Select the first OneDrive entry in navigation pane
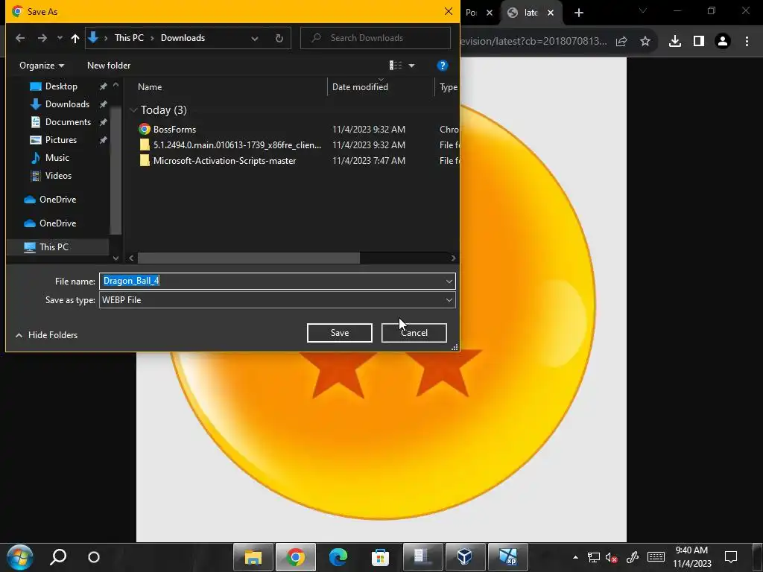The height and width of the screenshot is (572, 763). pos(57,200)
